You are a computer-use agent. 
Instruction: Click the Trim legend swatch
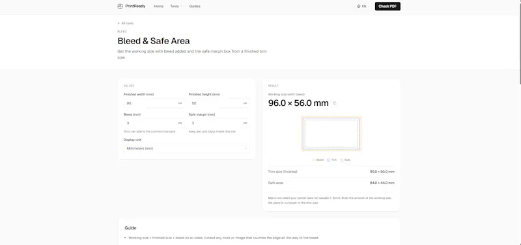pos(329,160)
